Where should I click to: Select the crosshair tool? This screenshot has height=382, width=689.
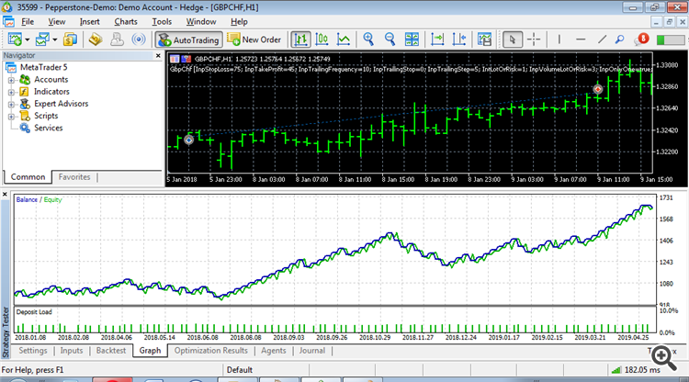pos(534,39)
